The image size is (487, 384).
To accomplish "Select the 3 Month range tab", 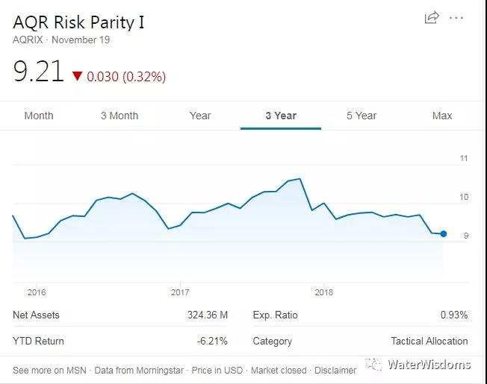I will pyautogui.click(x=120, y=116).
